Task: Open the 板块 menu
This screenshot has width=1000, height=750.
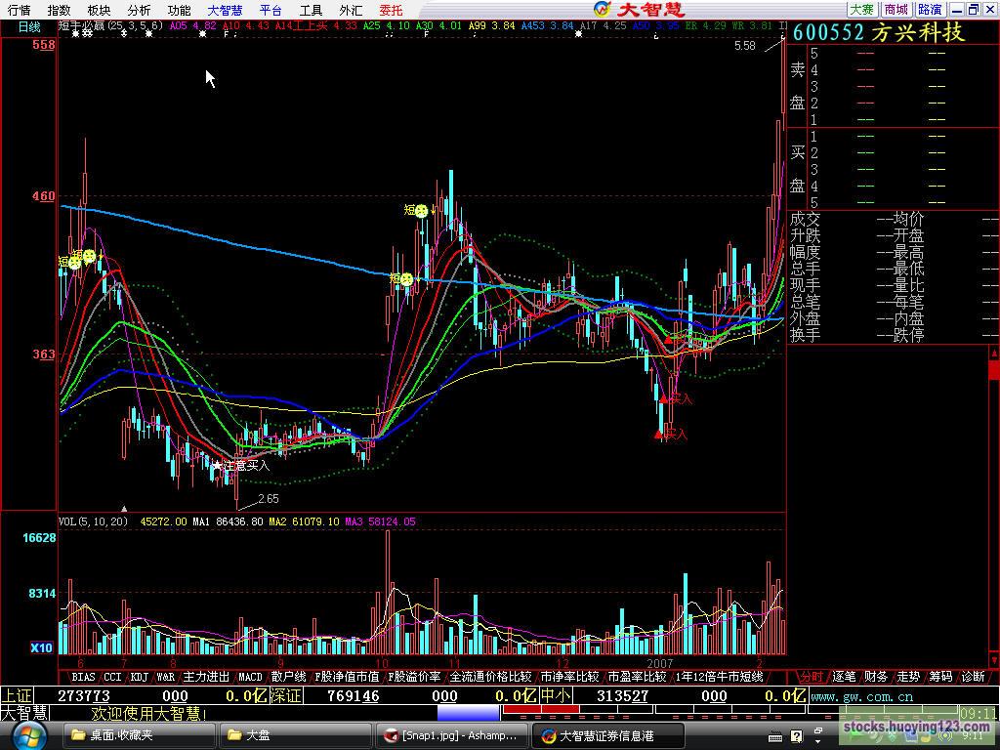Action: (x=99, y=10)
